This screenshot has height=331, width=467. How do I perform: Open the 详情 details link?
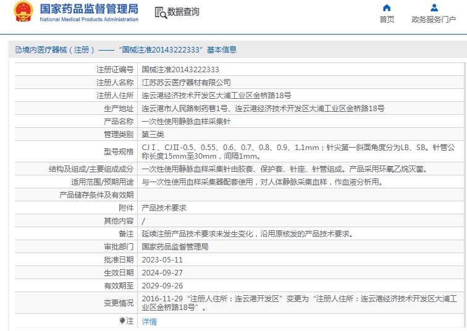coord(149,322)
